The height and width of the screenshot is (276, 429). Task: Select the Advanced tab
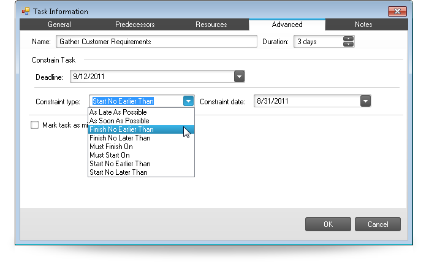tap(287, 25)
